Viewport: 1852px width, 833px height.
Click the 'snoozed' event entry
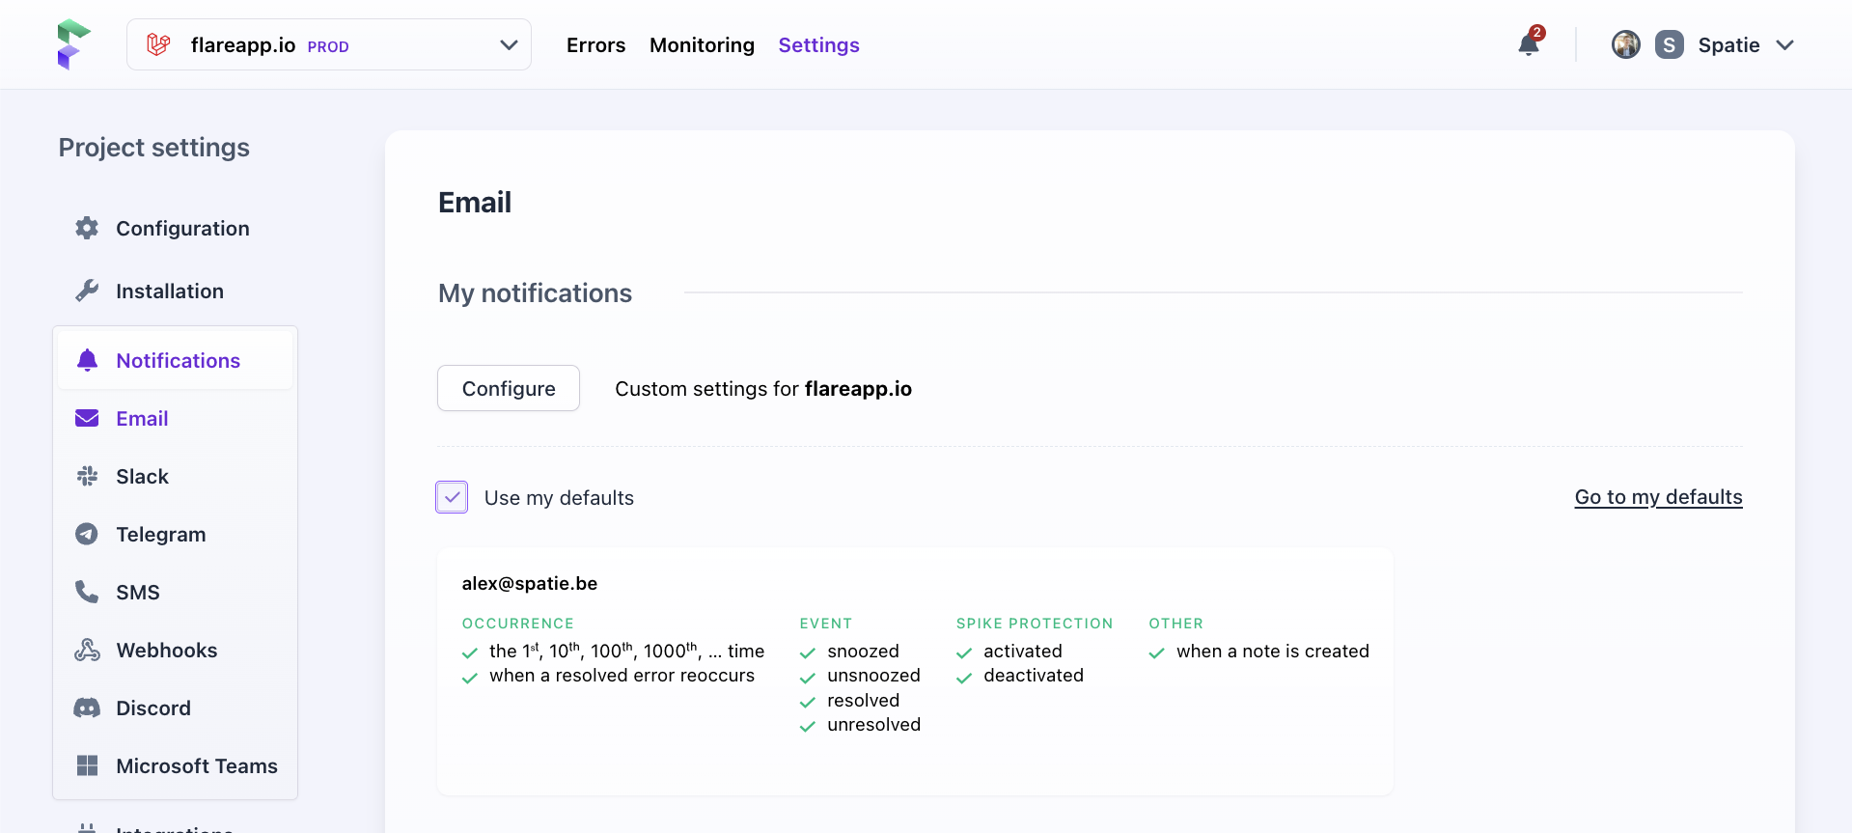[x=863, y=652]
